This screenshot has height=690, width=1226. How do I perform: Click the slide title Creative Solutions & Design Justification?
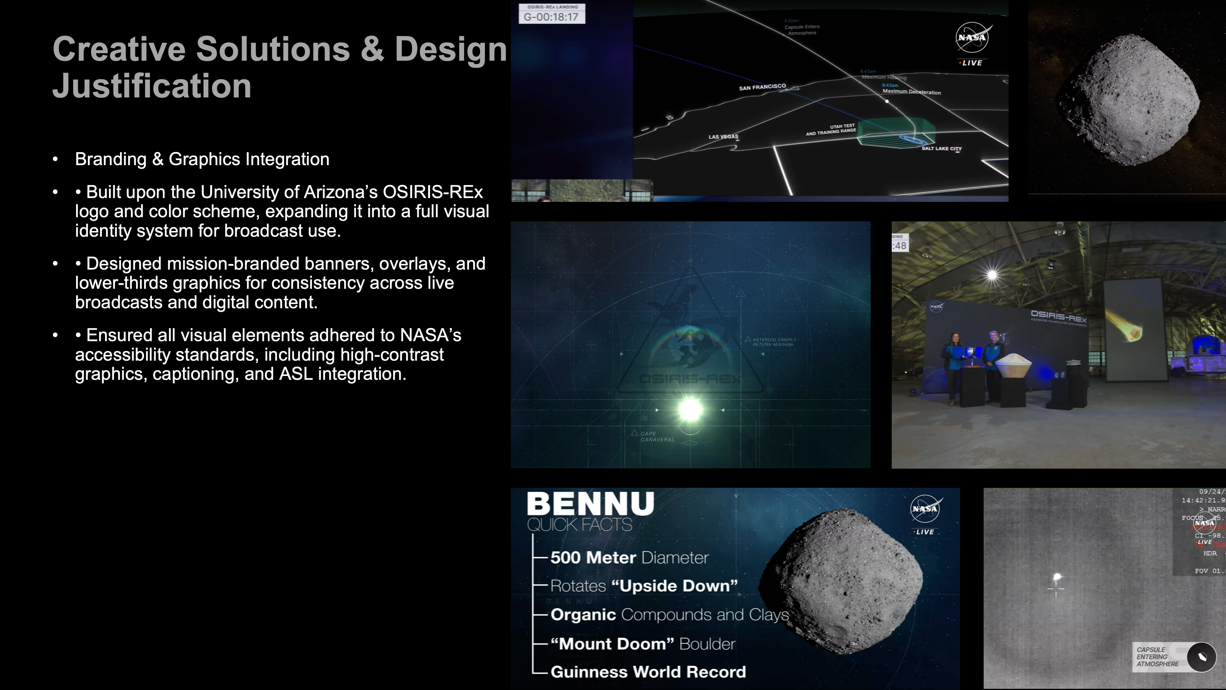279,67
